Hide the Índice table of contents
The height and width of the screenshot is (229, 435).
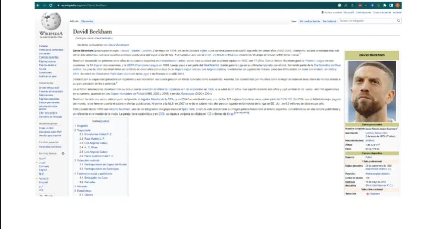[105, 121]
